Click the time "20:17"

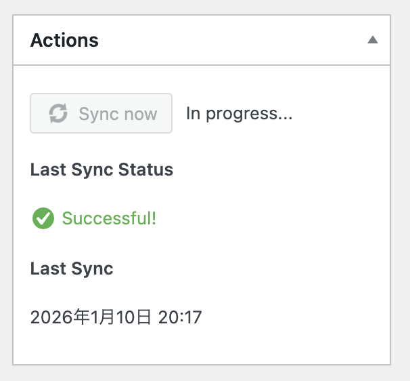(x=180, y=317)
